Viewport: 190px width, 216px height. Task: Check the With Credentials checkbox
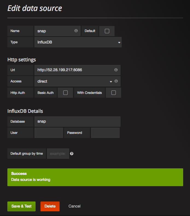point(113,93)
